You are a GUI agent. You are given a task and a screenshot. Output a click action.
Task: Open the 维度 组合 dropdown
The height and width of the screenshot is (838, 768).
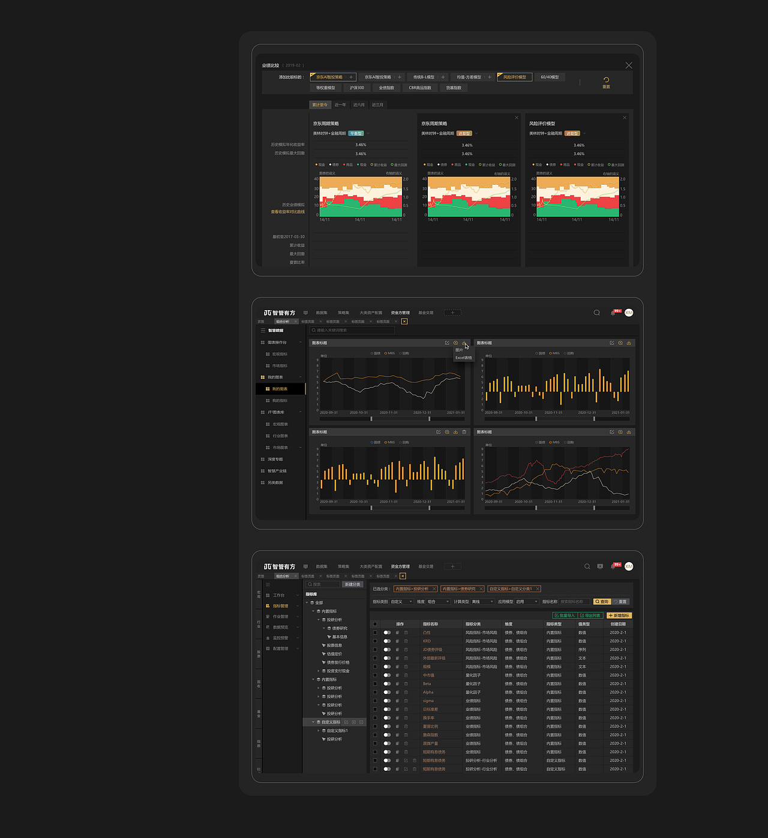coord(438,602)
